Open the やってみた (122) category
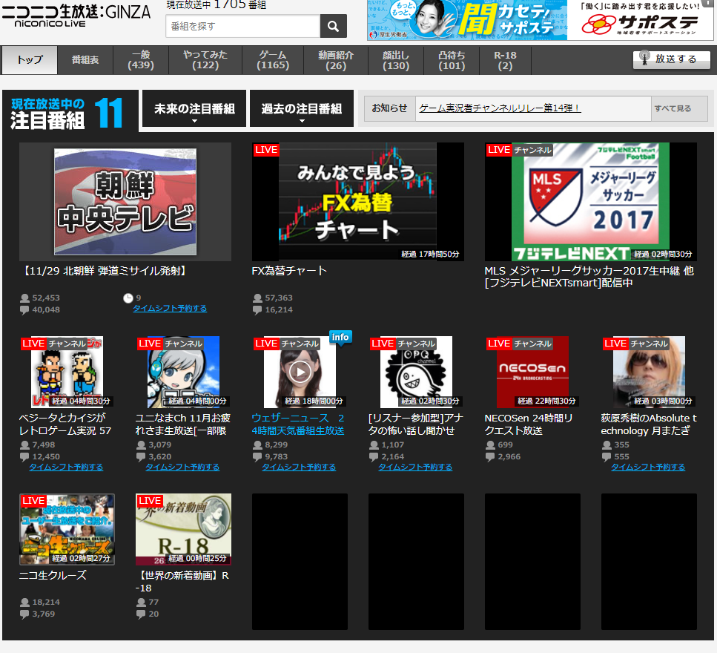The image size is (717, 653). pos(205,60)
